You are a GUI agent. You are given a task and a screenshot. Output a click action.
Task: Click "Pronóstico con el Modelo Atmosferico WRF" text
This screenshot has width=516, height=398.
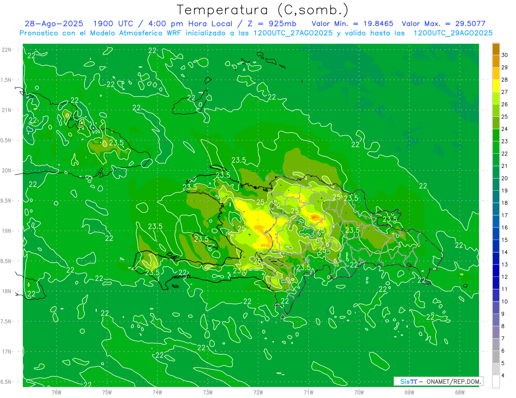click(x=101, y=33)
